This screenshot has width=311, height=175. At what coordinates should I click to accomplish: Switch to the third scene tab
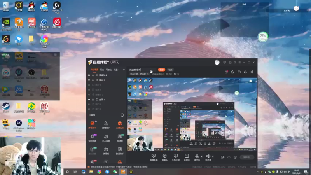(109, 70)
